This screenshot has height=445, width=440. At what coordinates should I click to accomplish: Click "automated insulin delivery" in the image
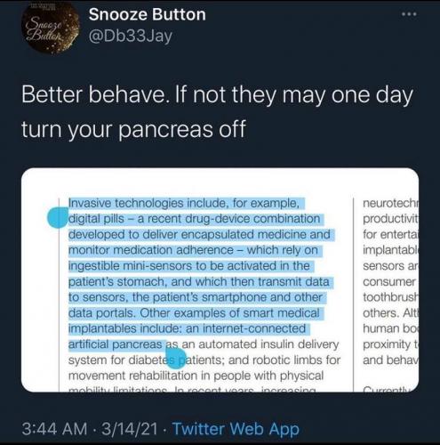click(x=268, y=344)
